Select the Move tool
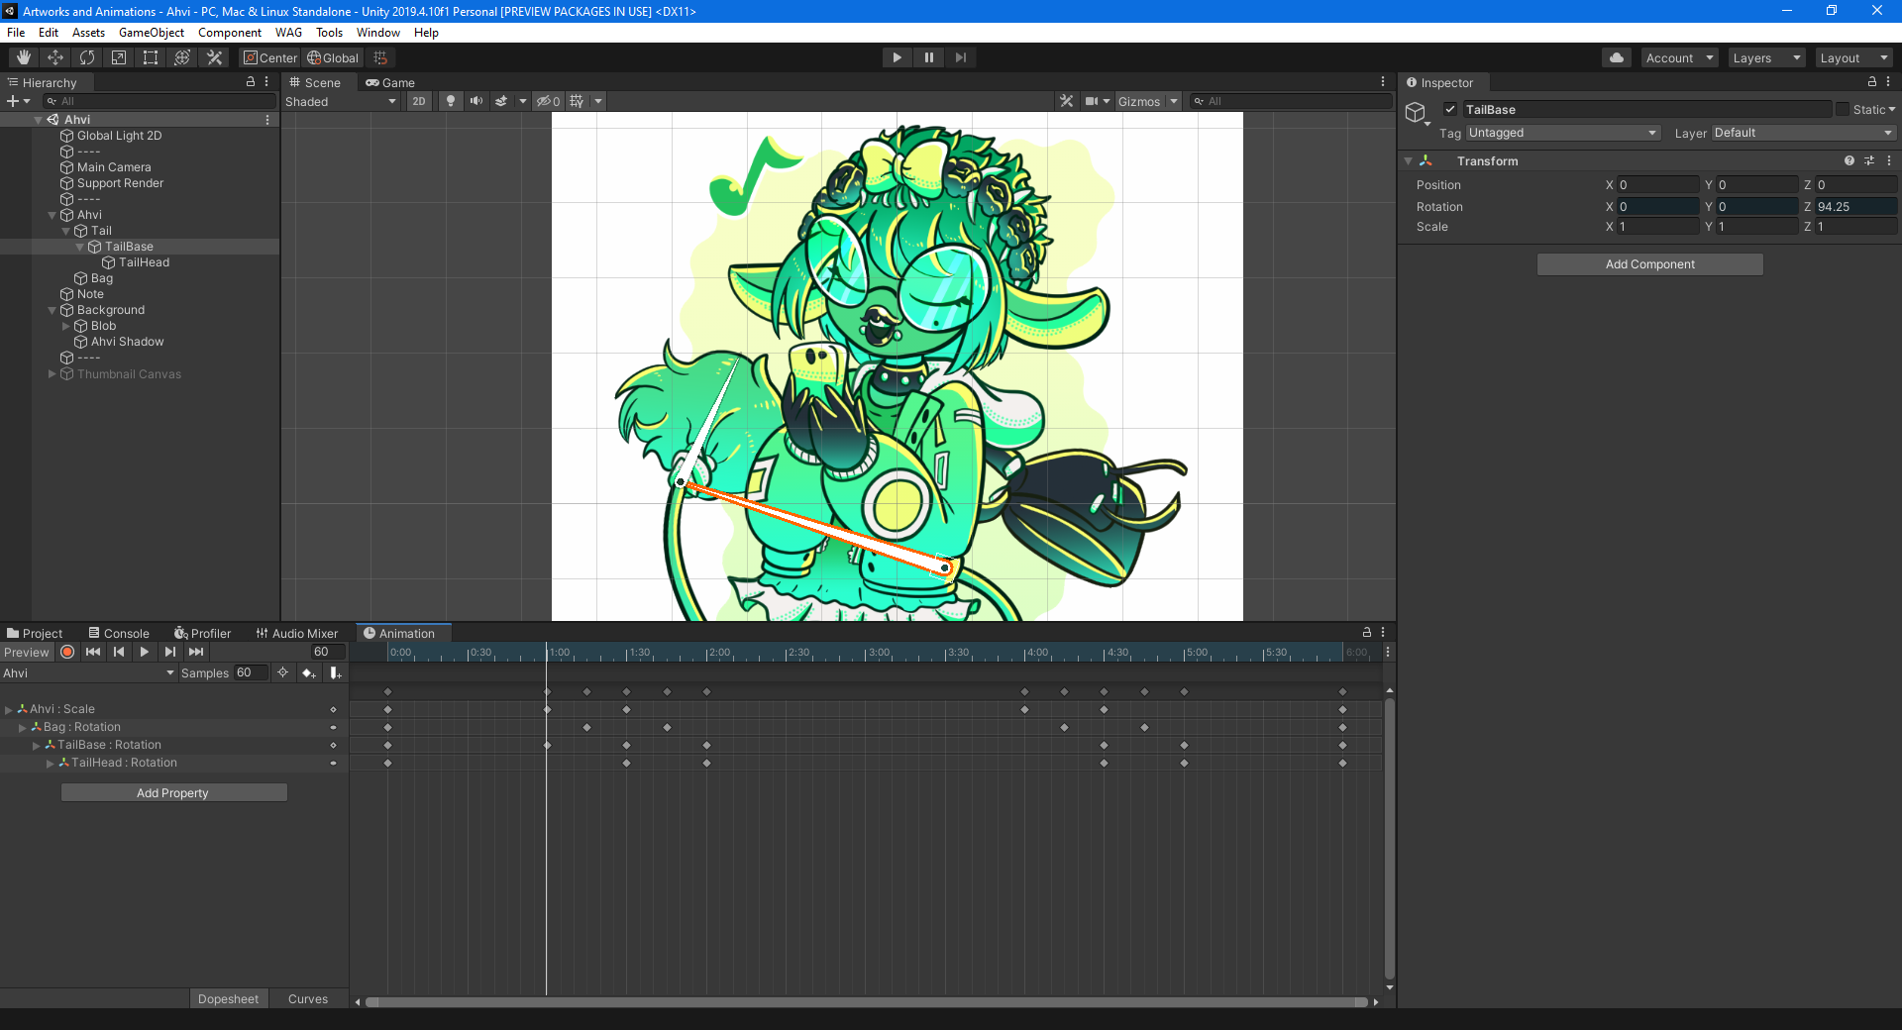The width and height of the screenshot is (1902, 1030). point(55,57)
